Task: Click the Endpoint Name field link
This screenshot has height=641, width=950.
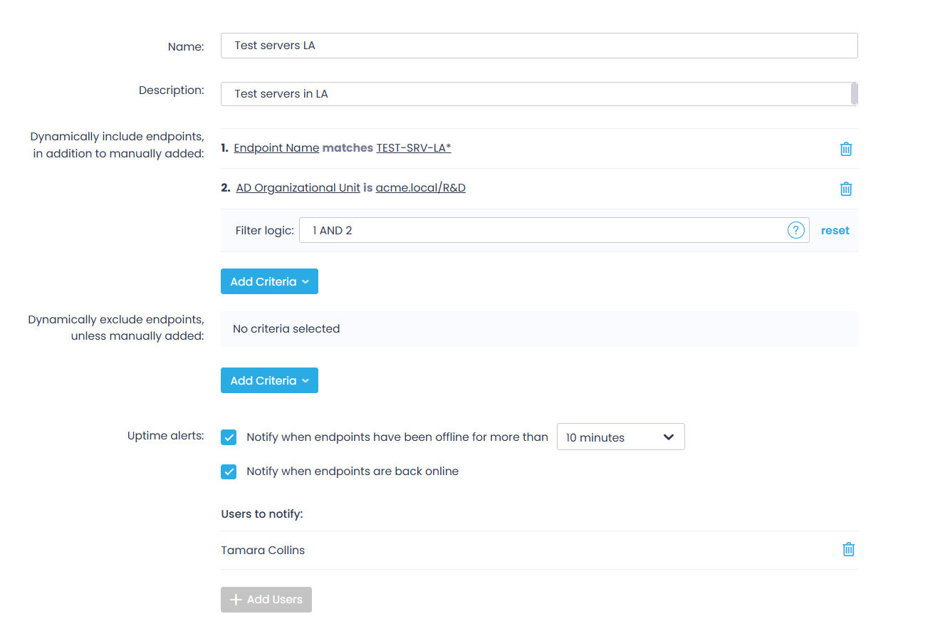Action: click(x=276, y=148)
